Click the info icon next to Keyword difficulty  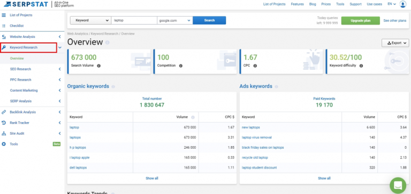click(x=361, y=66)
